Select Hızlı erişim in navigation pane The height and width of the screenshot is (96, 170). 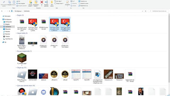coord(6,16)
